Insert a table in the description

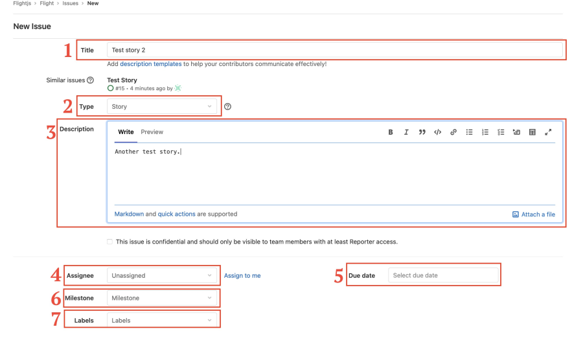(532, 132)
